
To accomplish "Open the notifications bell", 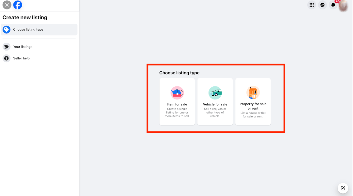I will [x=333, y=5].
